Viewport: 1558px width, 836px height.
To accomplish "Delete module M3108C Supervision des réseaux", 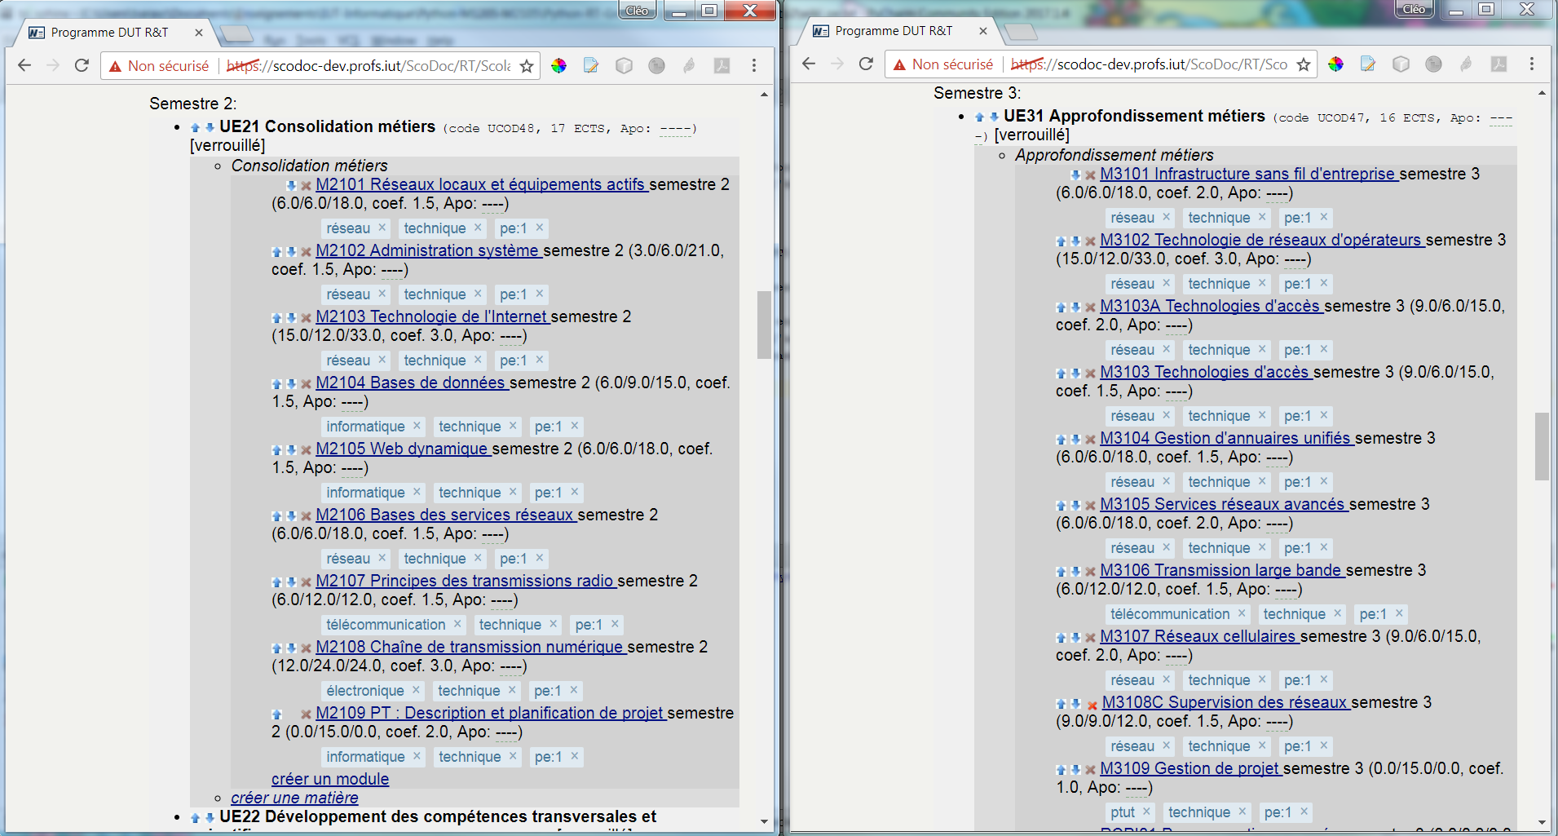I will coord(1092,705).
